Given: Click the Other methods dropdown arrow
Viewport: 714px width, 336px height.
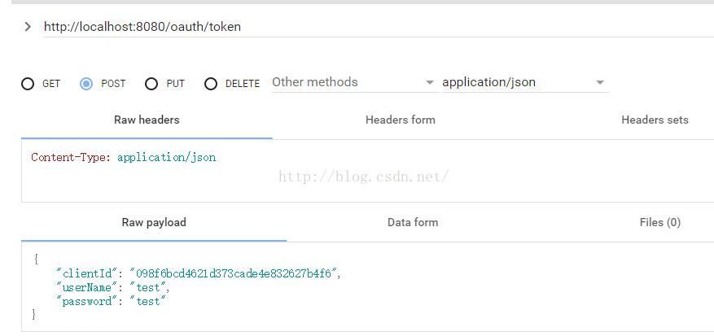Looking at the screenshot, I should coord(430,83).
